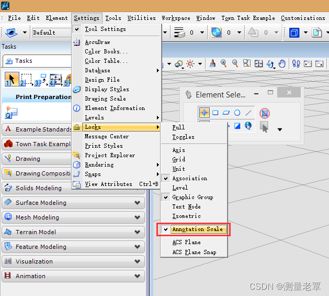Toggle the Annotation Scale lock
This screenshot has width=329, height=296.
[x=194, y=229]
